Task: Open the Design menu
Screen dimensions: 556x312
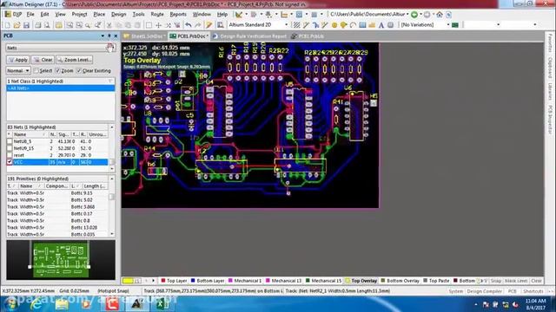Action: coord(118,15)
